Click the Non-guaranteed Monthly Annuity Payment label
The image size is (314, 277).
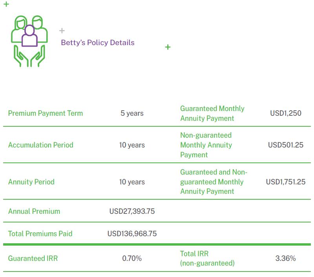(x=206, y=145)
